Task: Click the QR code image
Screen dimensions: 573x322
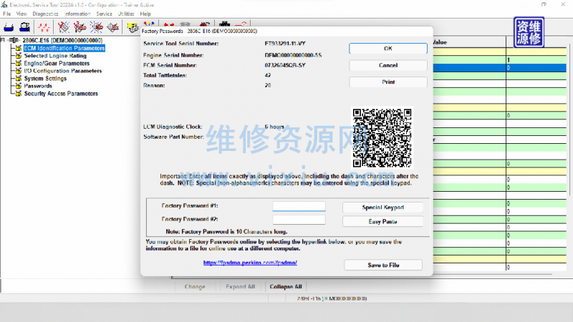Action: pos(382,137)
